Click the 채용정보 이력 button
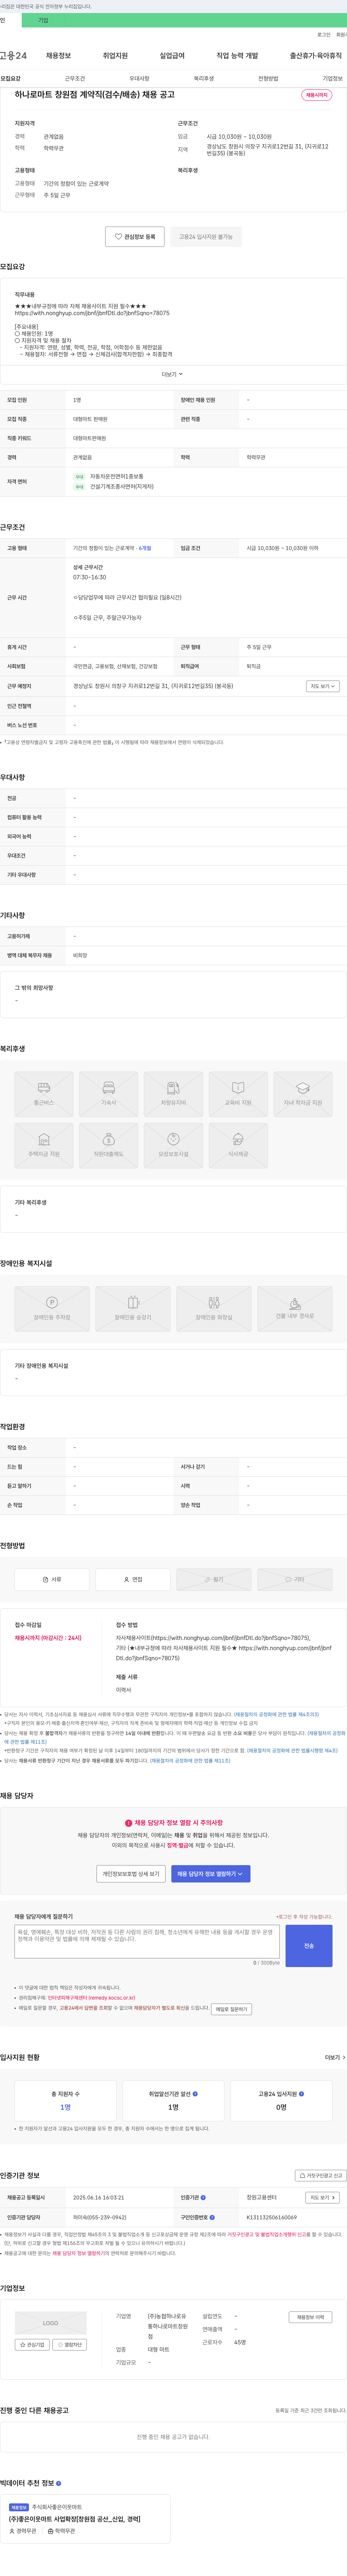Screen dimensions: 347x2576 tap(310, 2317)
